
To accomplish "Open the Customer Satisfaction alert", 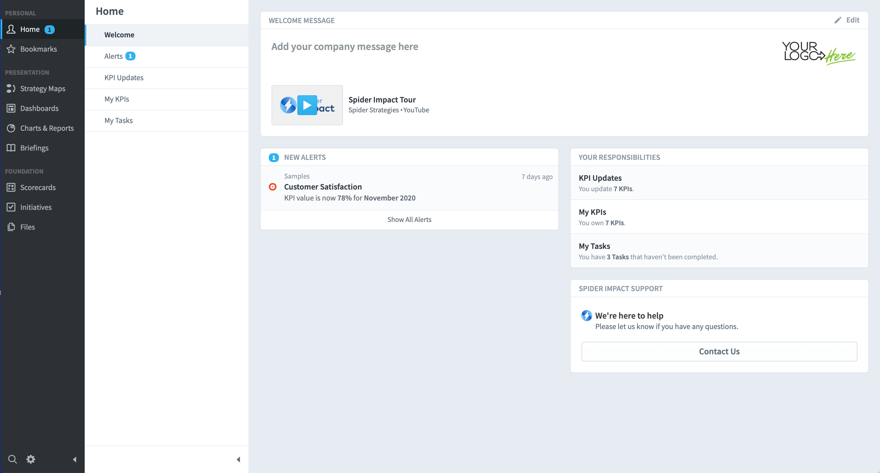I will pos(323,187).
